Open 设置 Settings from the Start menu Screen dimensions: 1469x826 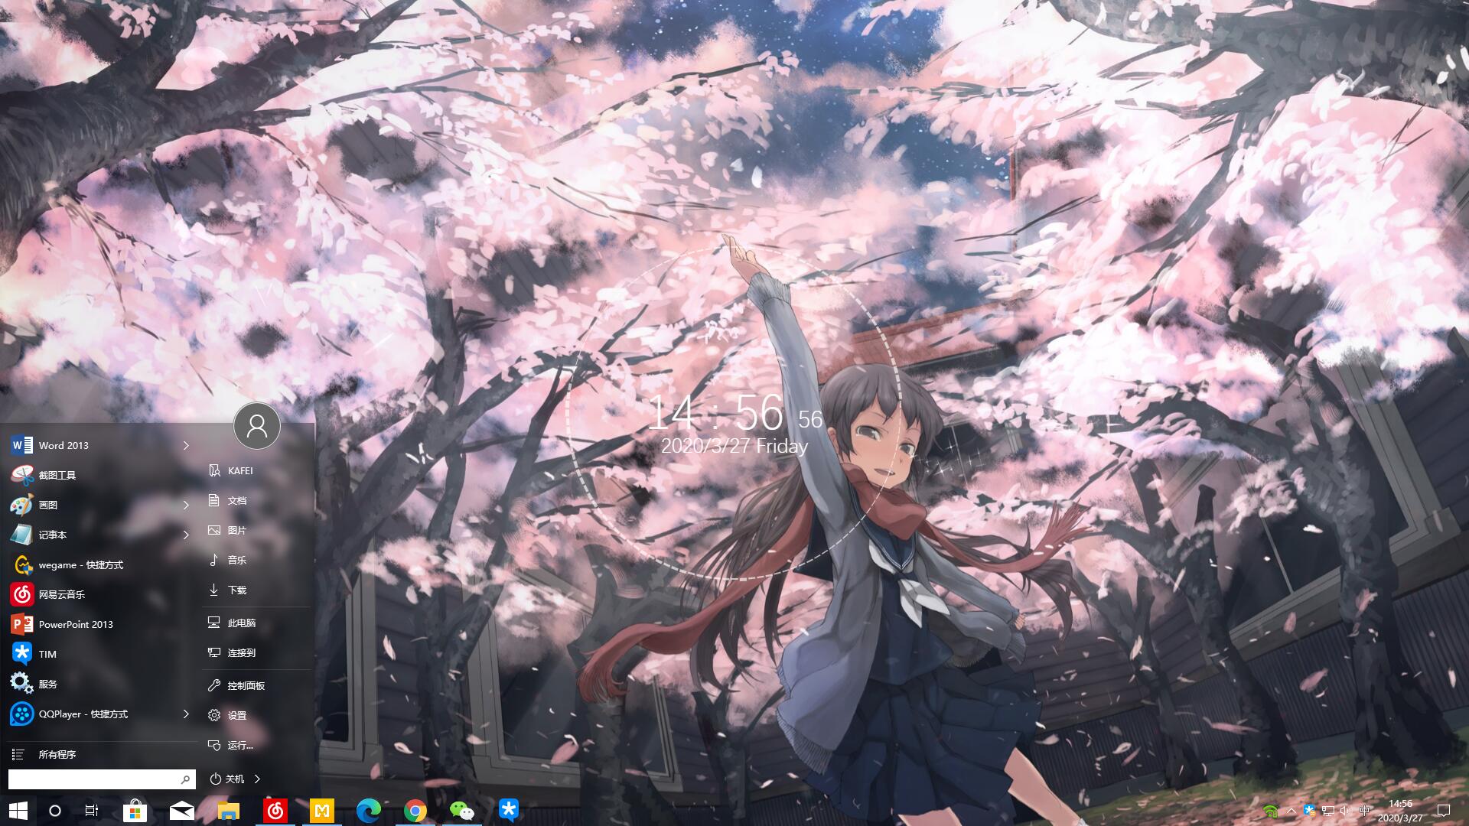pos(236,715)
